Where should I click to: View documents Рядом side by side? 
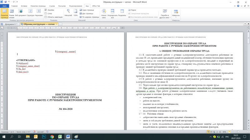click(132, 10)
